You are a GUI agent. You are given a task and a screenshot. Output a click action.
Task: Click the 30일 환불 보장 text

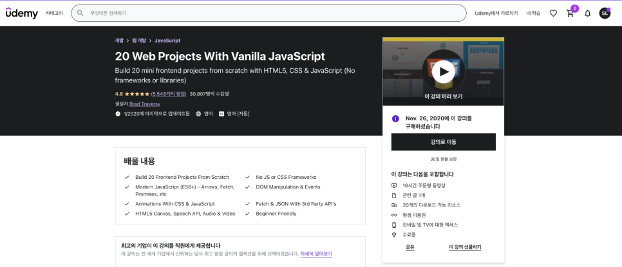(x=444, y=159)
